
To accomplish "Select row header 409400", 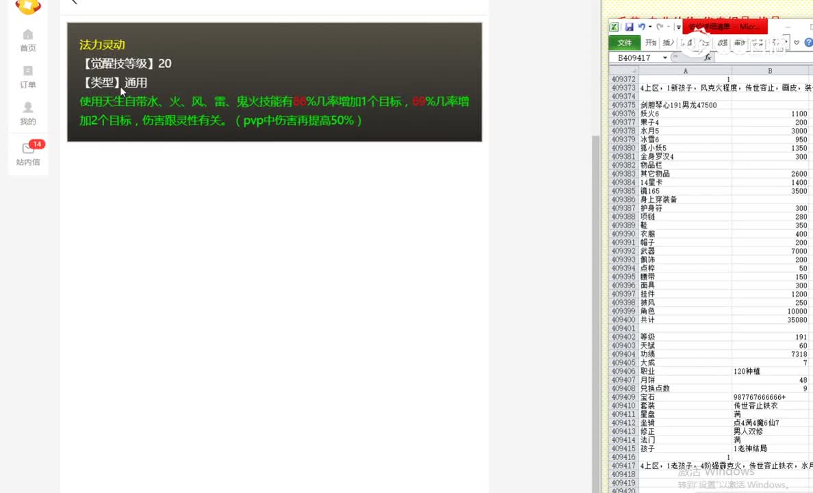I will click(623, 320).
